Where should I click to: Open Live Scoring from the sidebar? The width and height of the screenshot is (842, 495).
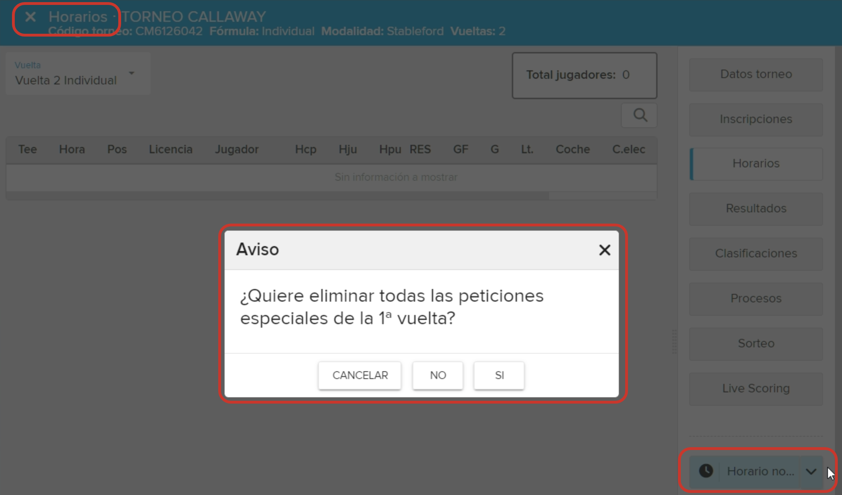point(756,389)
